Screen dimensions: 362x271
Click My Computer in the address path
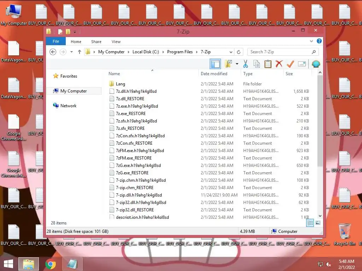click(x=111, y=52)
